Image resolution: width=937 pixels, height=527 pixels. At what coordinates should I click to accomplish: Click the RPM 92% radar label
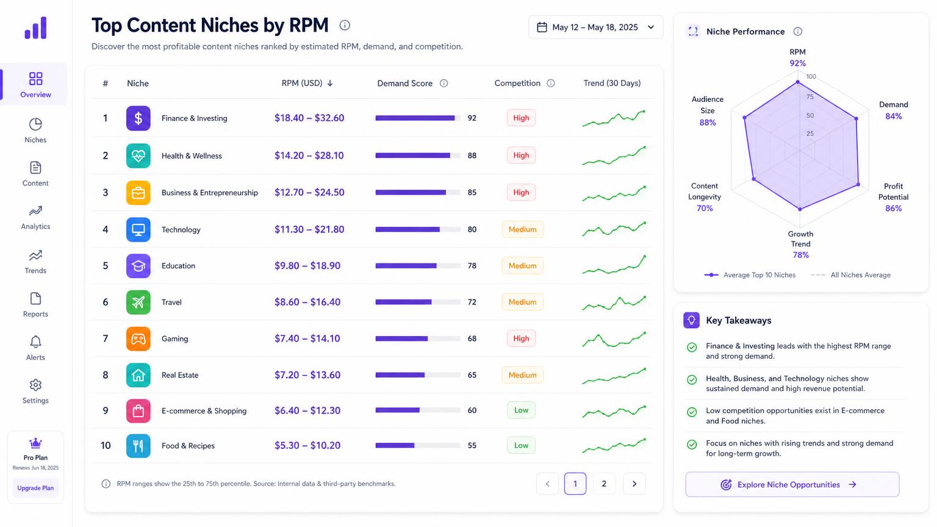point(797,58)
